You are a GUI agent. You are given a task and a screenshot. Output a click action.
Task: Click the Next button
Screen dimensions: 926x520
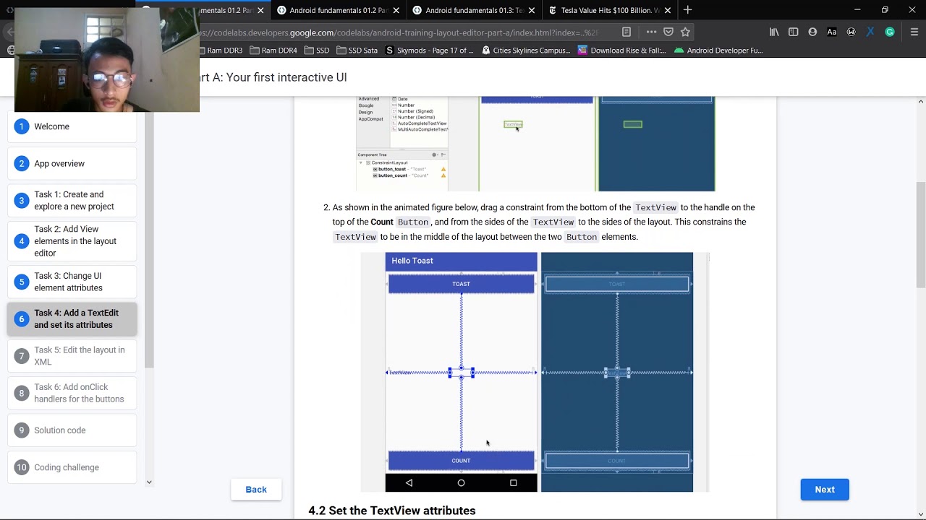(x=825, y=490)
